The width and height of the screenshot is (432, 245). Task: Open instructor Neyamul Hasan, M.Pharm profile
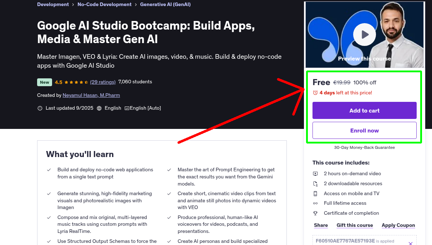(x=91, y=95)
